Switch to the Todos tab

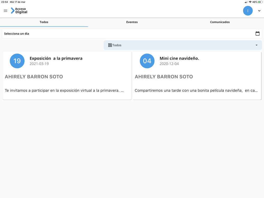[44, 22]
